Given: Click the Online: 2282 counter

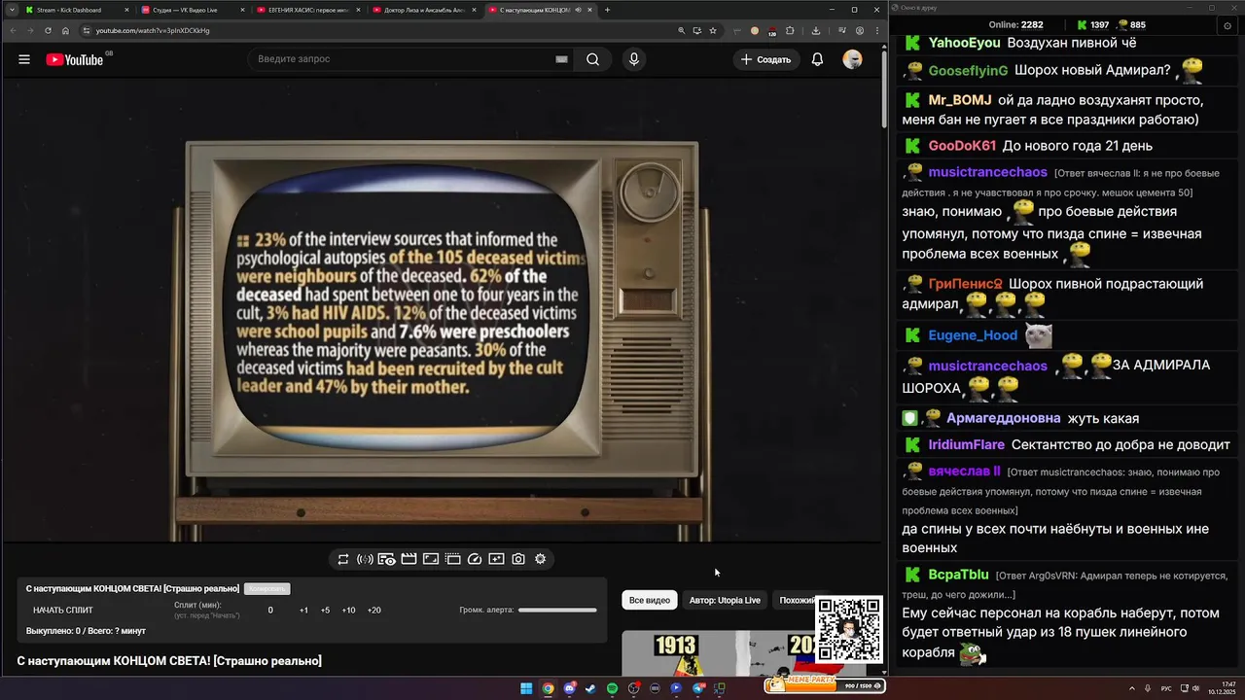Looking at the screenshot, I should click(1015, 25).
